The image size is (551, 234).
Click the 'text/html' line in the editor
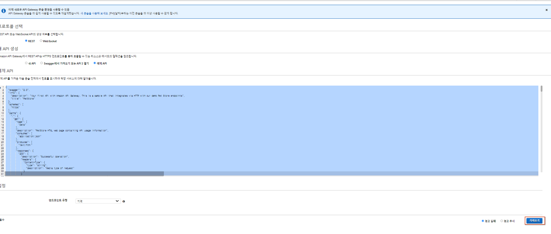click(25, 145)
